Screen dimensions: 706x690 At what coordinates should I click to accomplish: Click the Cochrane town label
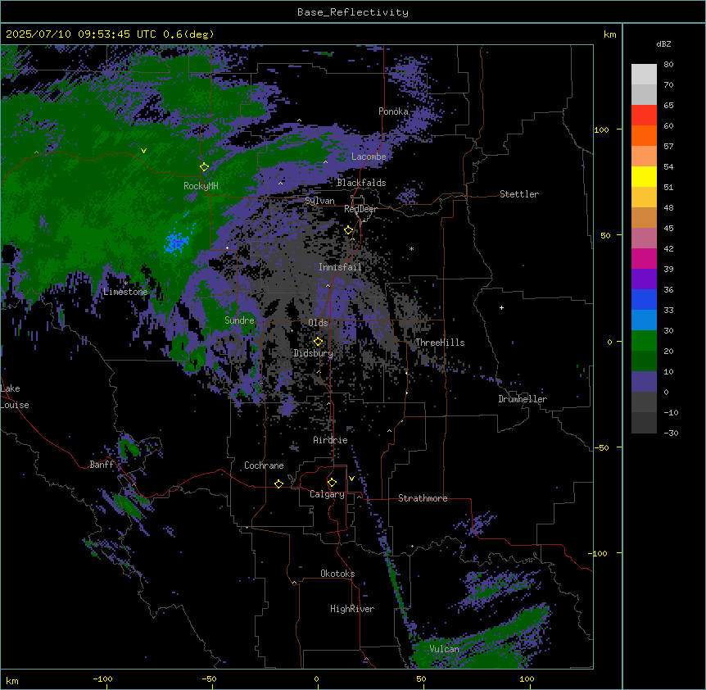click(264, 465)
